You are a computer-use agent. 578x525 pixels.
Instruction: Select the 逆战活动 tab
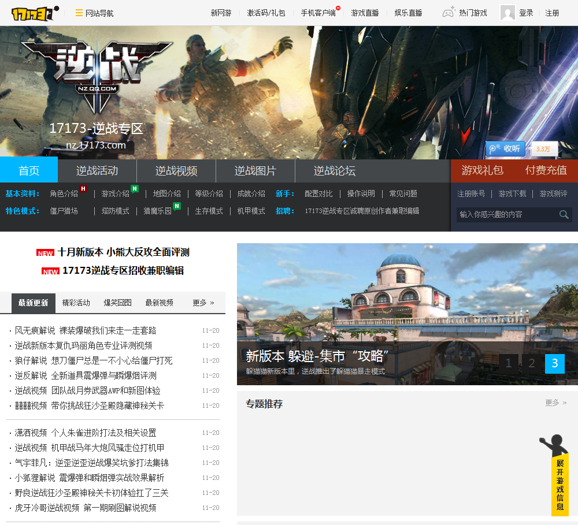(97, 170)
